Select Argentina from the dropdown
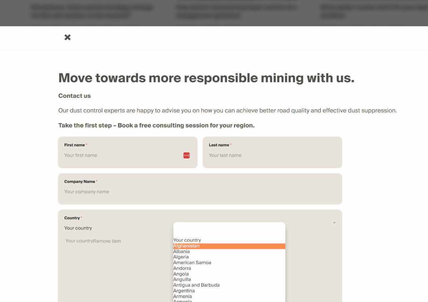 coord(184,291)
